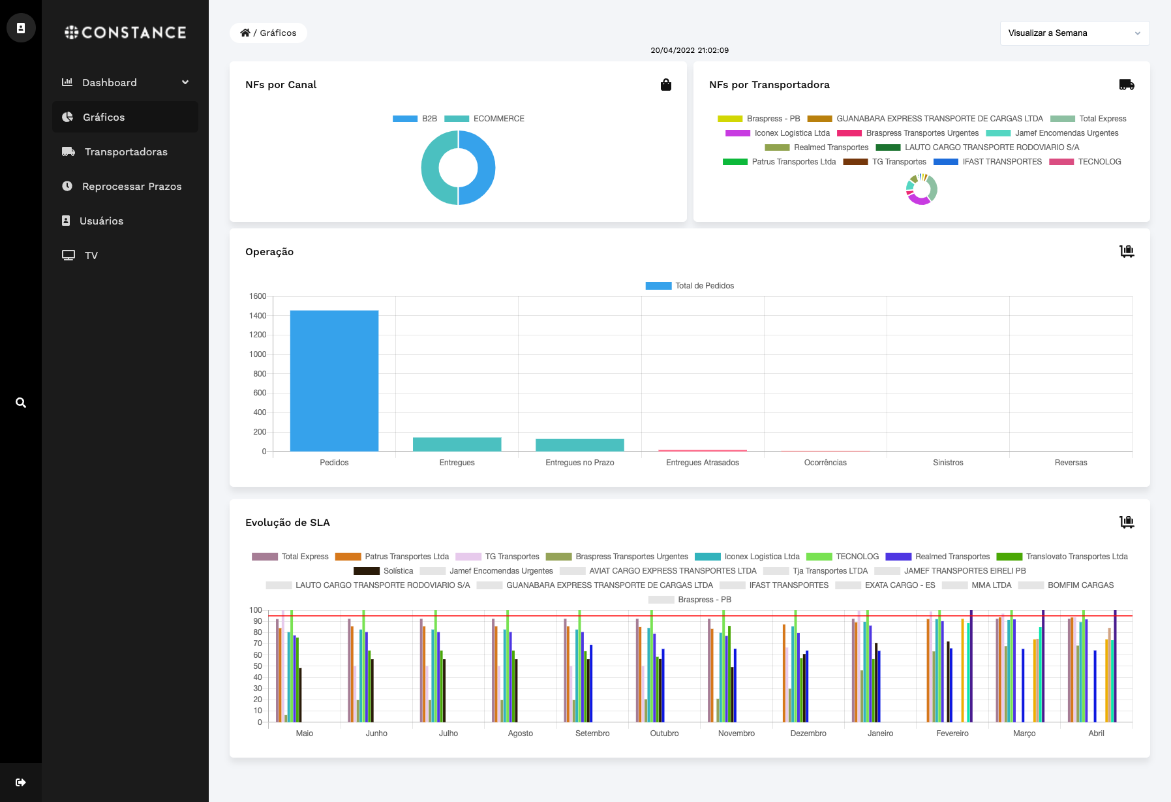
Task: Toggle the ECOMMERCE legend series
Action: point(484,119)
